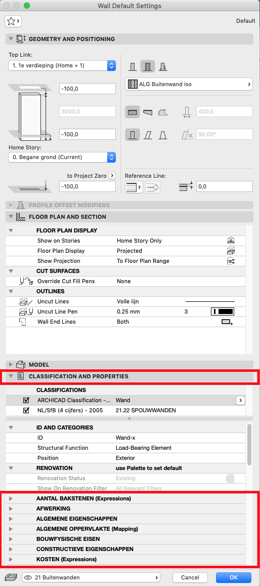260x586 pixels.
Task: Click the Flip Reference Line icon
Action: [x=153, y=187]
